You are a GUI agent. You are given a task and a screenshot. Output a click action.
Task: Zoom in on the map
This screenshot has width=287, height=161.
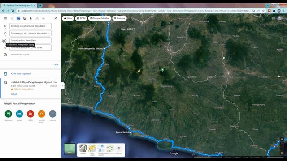(x=282, y=144)
